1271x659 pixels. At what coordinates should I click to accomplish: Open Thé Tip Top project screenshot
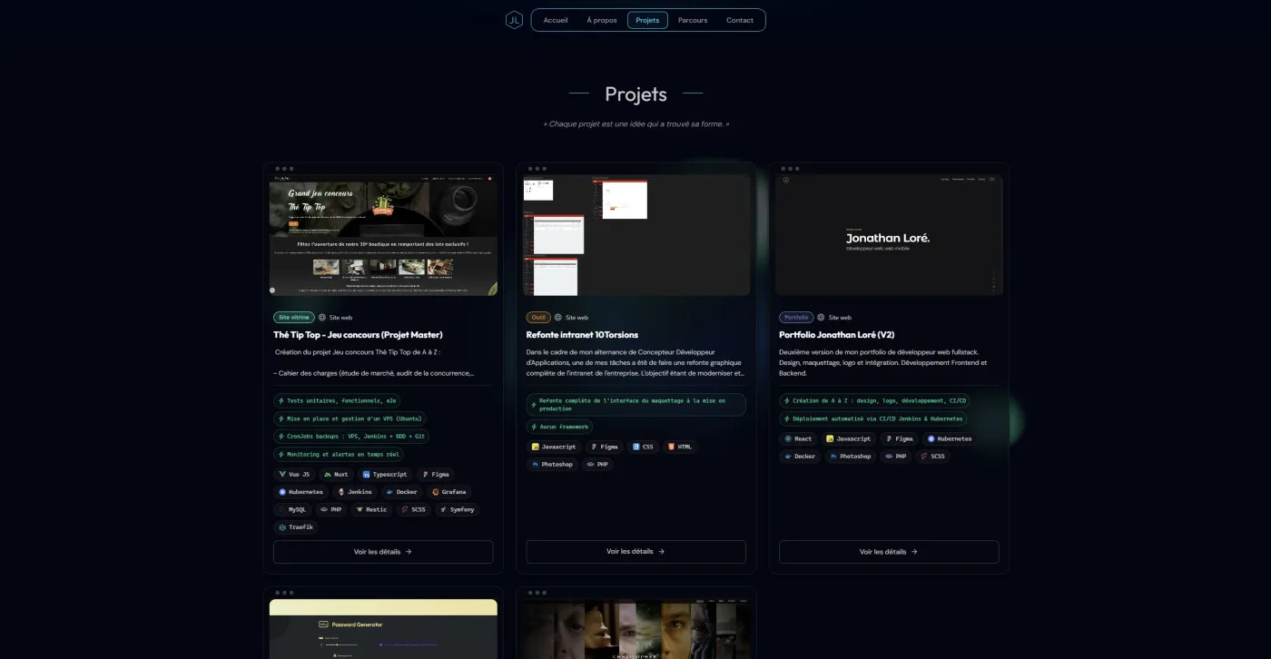[x=383, y=235]
